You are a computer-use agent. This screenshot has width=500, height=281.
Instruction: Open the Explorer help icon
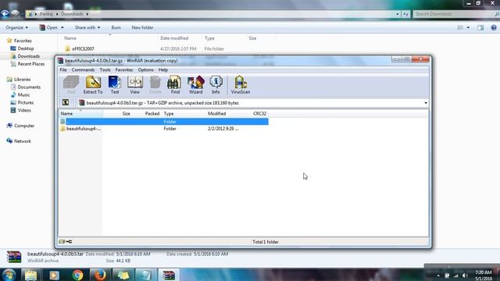click(x=494, y=28)
